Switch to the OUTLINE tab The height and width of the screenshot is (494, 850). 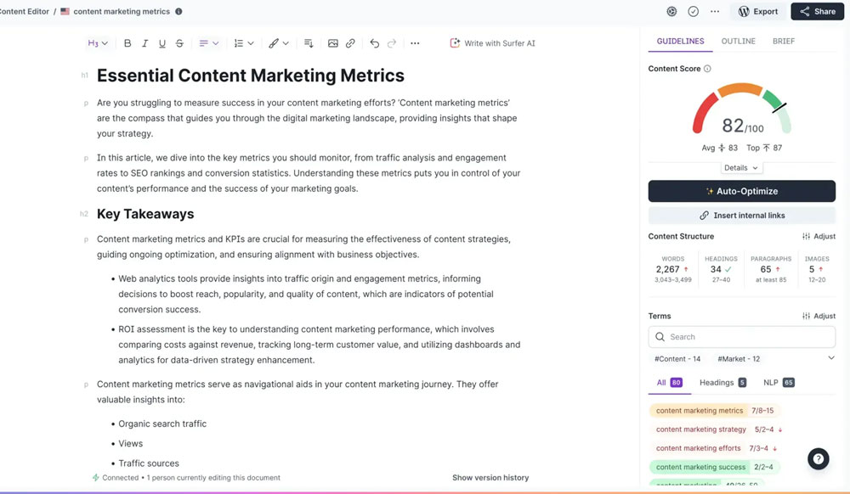[739, 41]
